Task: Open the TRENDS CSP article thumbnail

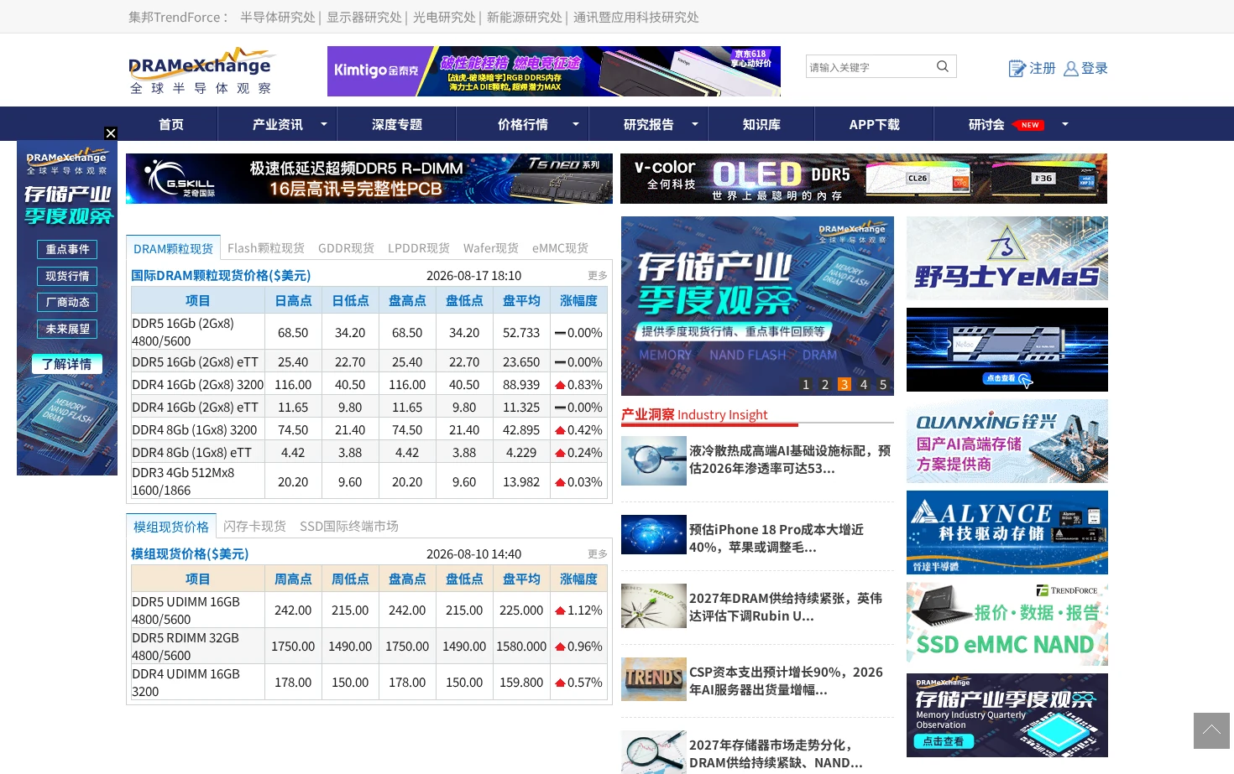Action: tap(654, 679)
